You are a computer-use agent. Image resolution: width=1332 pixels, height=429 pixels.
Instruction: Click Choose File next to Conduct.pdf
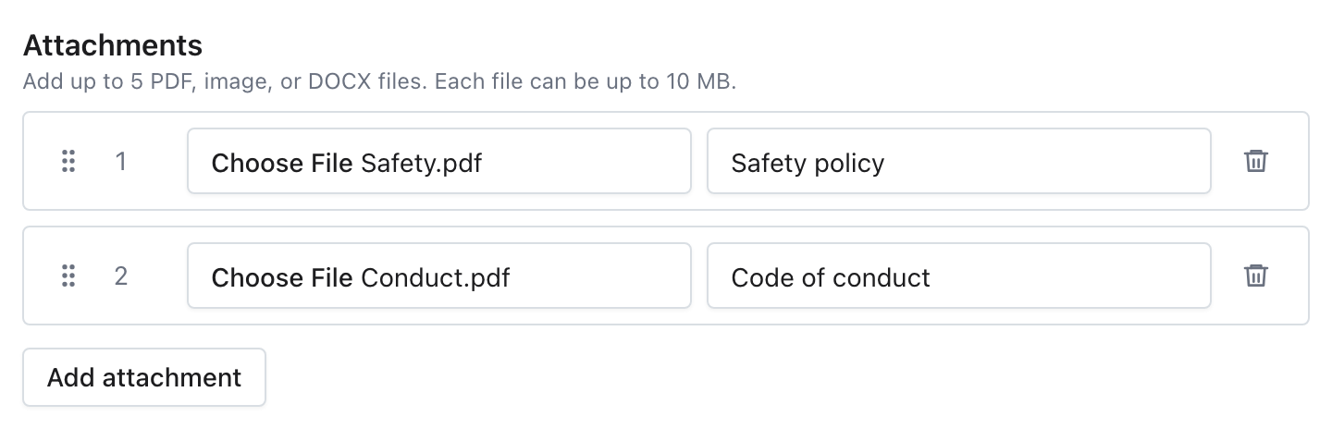pos(282,278)
